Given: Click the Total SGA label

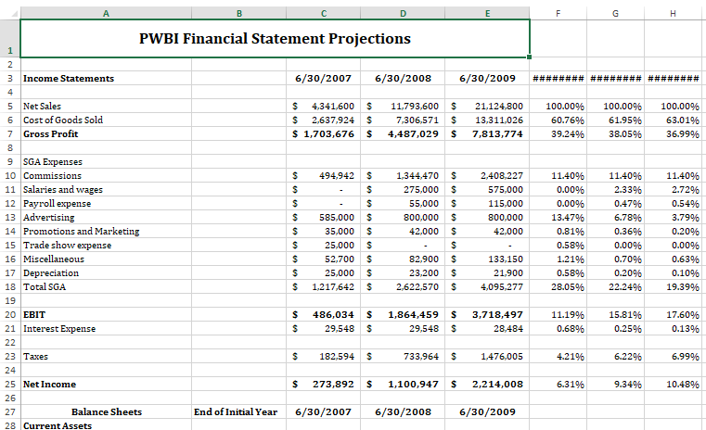Looking at the screenshot, I should click(45, 287).
